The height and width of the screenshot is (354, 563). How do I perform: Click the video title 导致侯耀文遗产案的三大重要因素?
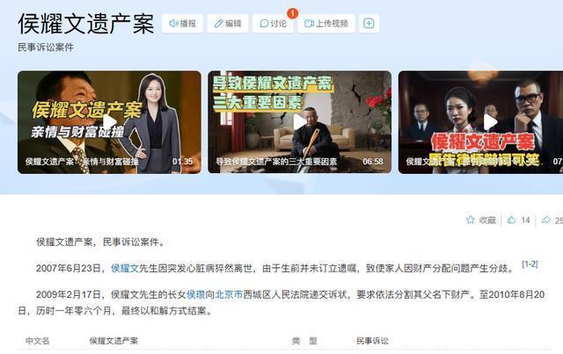[276, 162]
